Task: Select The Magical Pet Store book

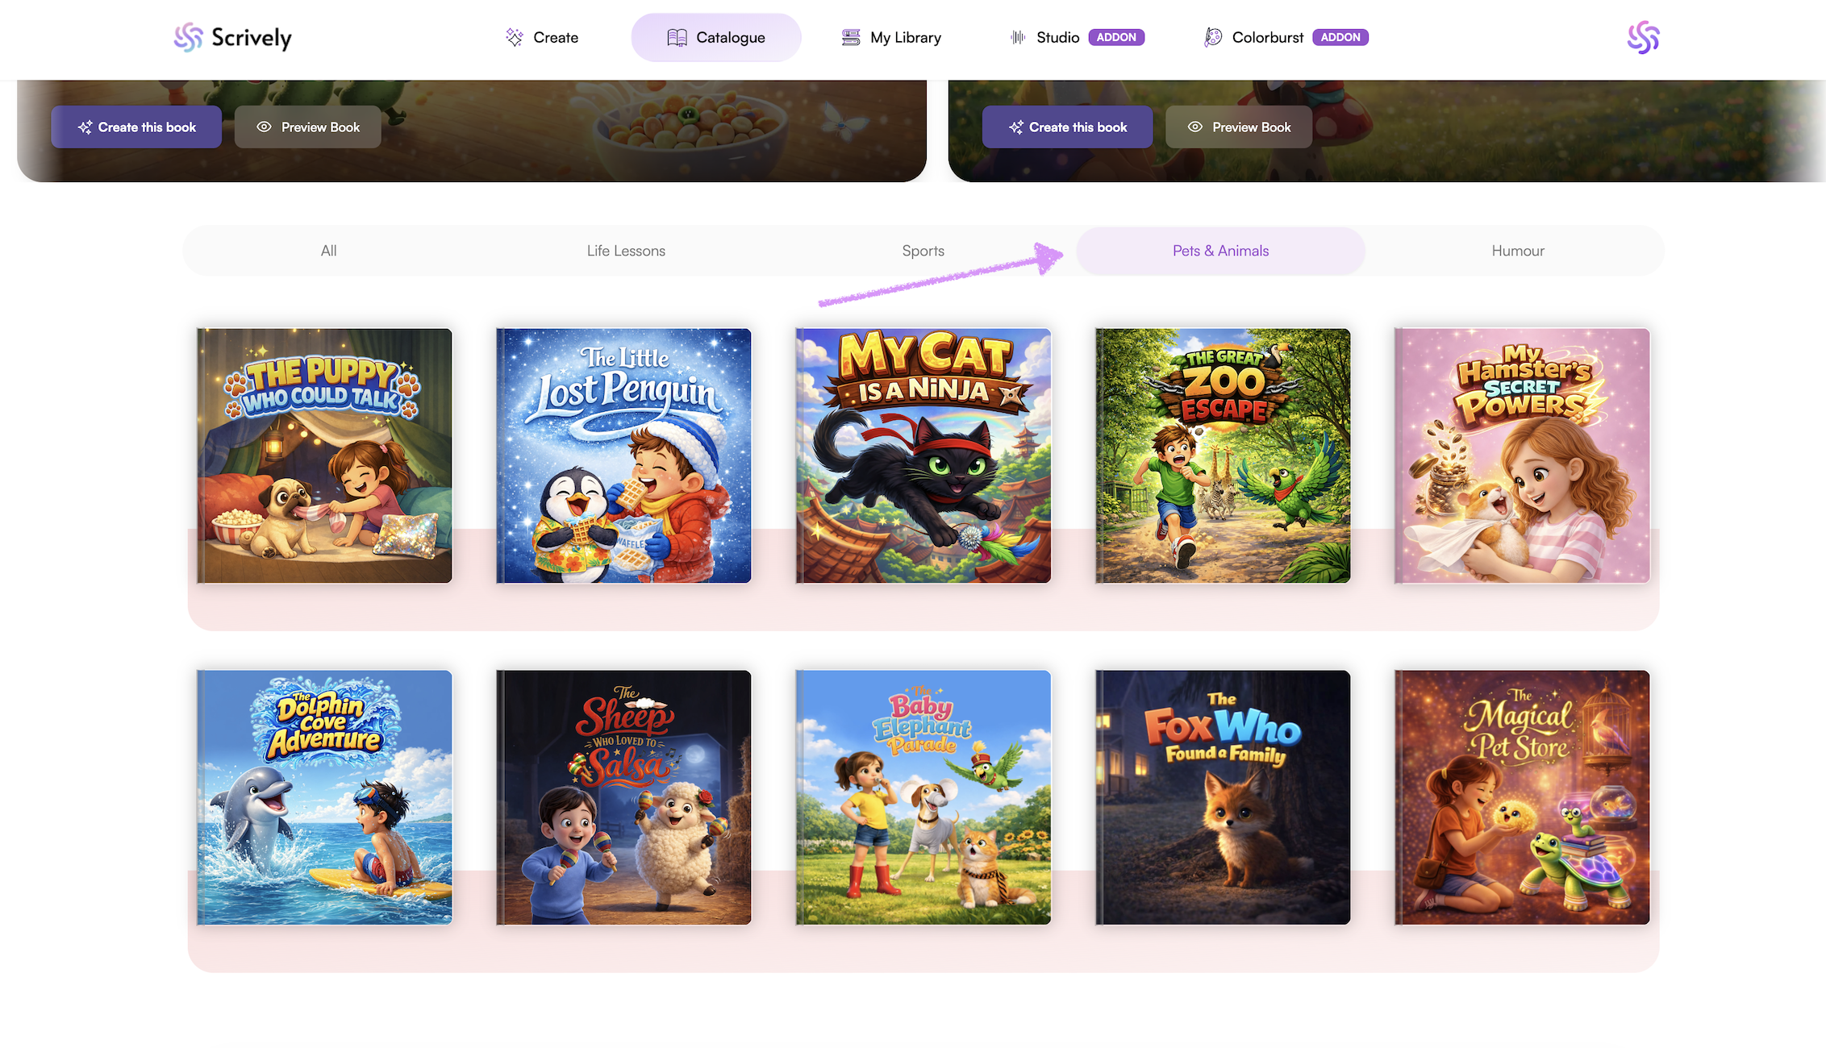Action: pos(1522,797)
